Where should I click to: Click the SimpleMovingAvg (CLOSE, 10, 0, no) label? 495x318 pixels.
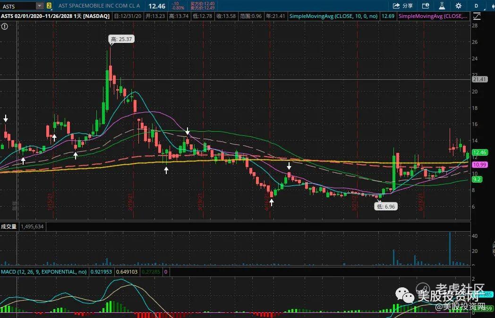pyautogui.click(x=333, y=16)
